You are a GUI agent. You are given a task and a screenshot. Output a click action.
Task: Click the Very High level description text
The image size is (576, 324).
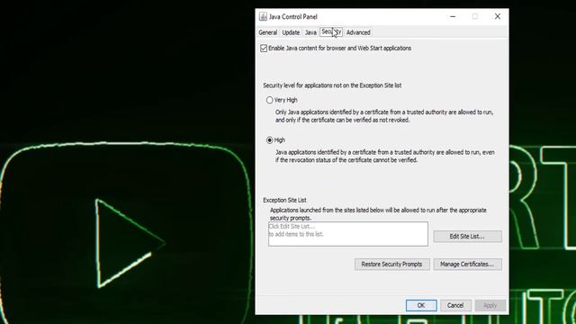click(x=384, y=116)
